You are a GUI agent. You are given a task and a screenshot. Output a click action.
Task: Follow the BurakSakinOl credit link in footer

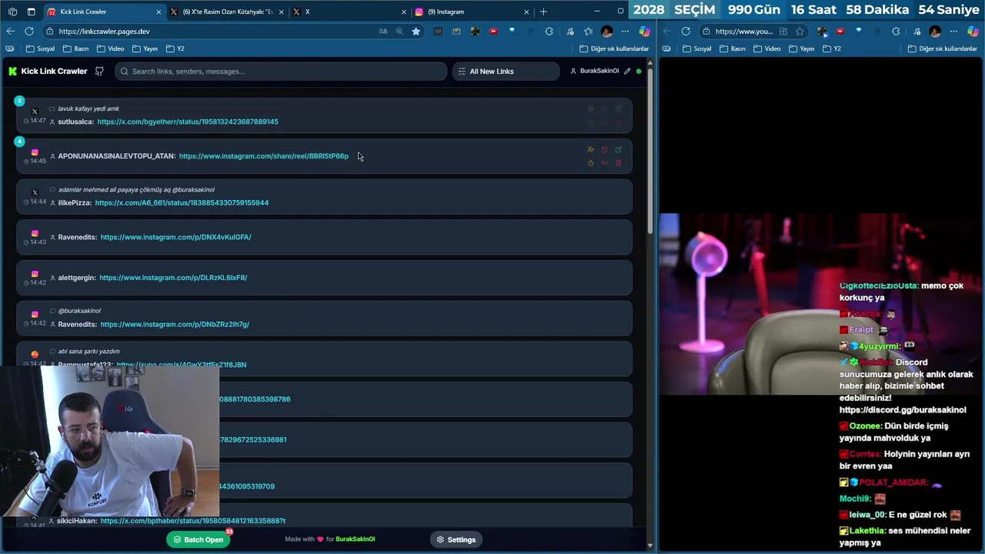[355, 539]
